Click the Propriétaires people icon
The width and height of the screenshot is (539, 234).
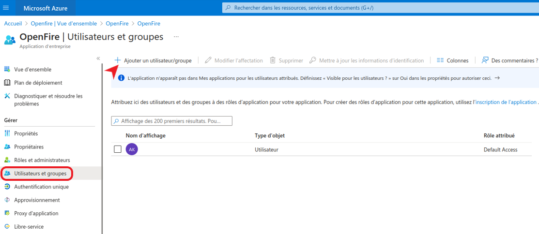7,147
